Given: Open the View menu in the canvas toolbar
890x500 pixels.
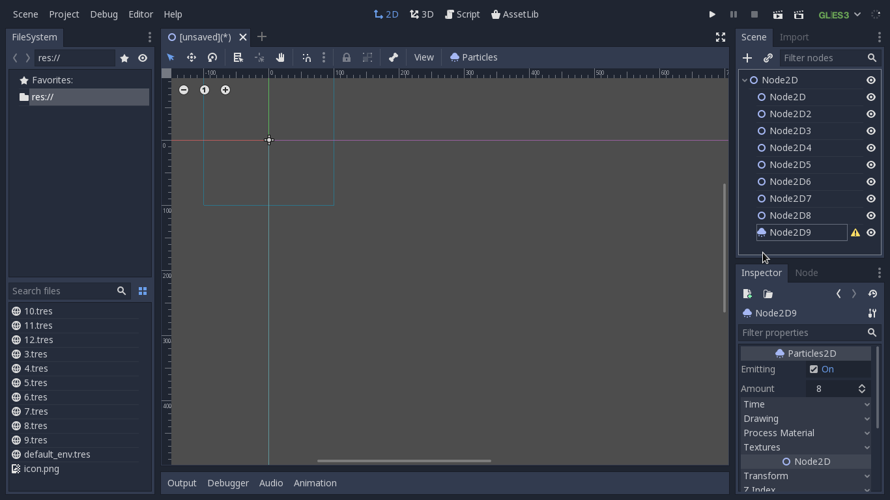Looking at the screenshot, I should 423,57.
